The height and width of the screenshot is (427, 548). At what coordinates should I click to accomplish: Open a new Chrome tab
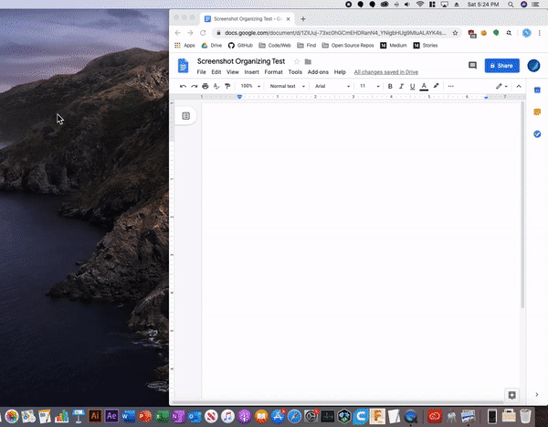(303, 19)
